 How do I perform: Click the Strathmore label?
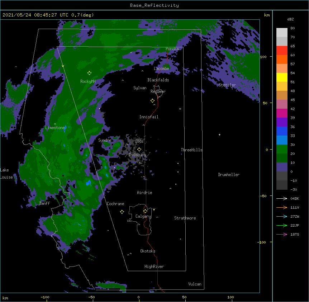(x=185, y=218)
